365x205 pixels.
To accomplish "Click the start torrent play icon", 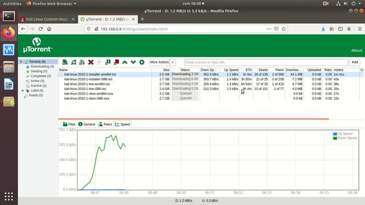I will click(99, 62).
